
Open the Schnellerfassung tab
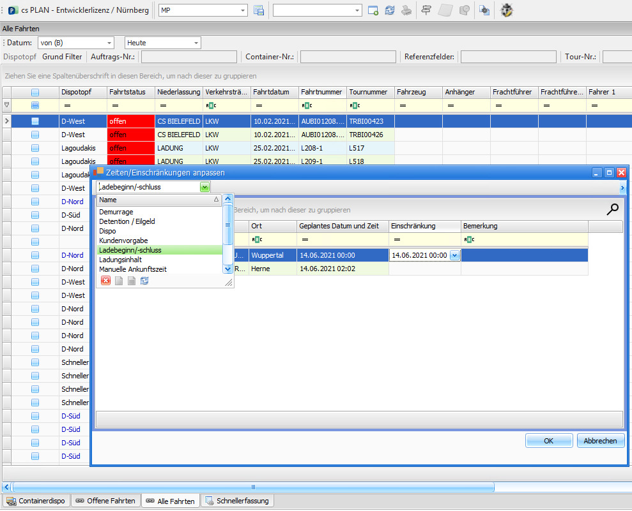(237, 501)
